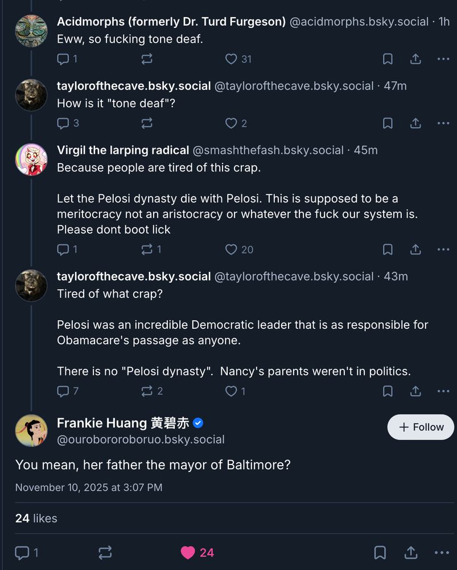Expand options for Virgil's Pelosi dynasty reply
This screenshot has width=457, height=570.
443,249
